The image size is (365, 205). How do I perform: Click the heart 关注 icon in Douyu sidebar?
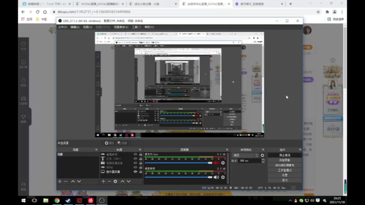coord(24,46)
